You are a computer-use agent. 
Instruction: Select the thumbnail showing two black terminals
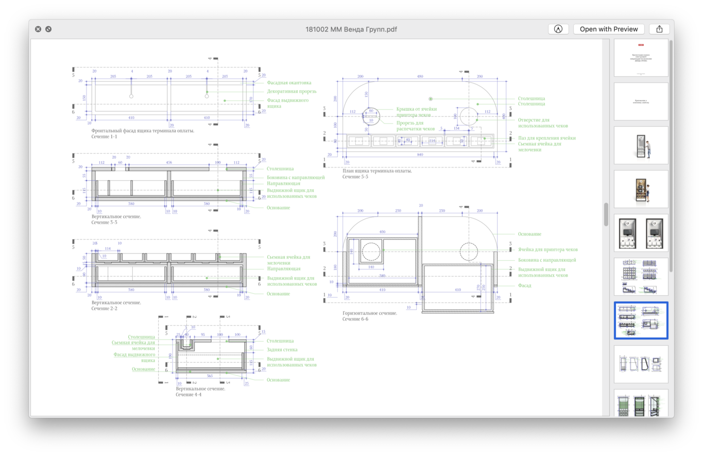click(x=641, y=233)
